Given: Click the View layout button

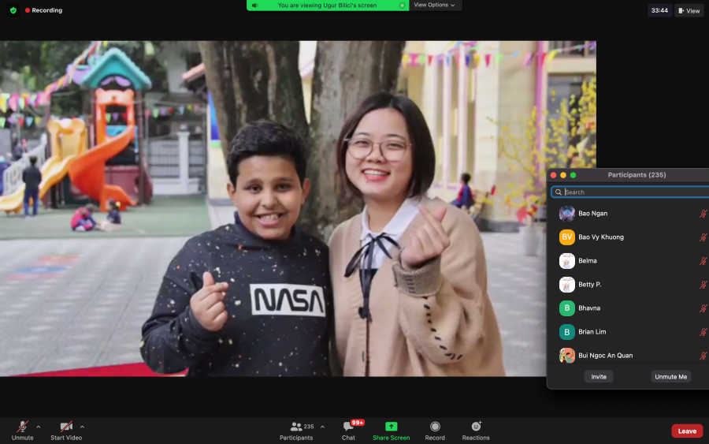Looking at the screenshot, I should click(689, 11).
